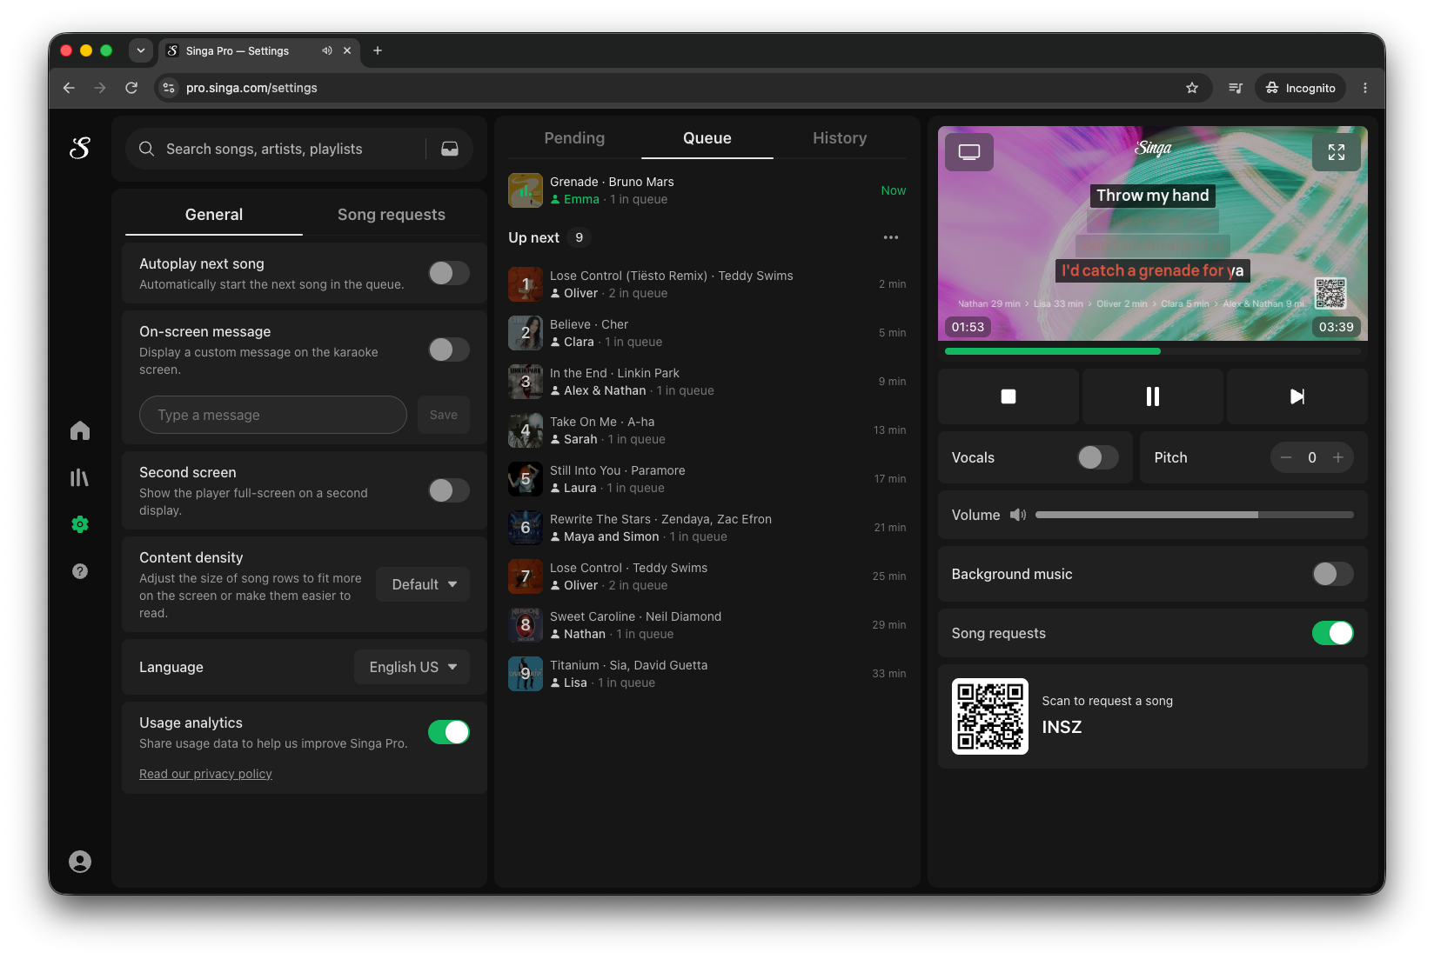Expand the player to fullscreen

point(1337,152)
